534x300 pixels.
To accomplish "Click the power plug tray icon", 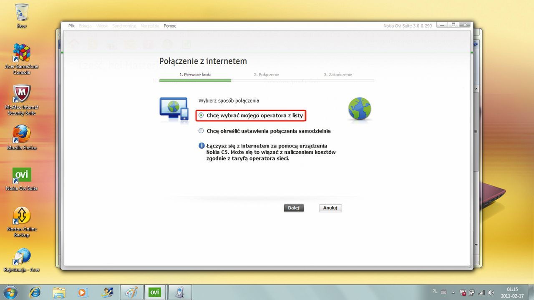I will pos(472,292).
